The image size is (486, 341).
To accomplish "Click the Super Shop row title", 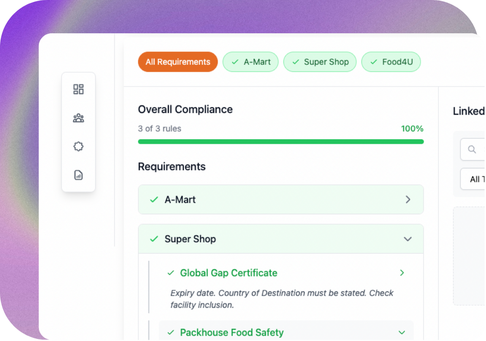I will click(x=190, y=239).
